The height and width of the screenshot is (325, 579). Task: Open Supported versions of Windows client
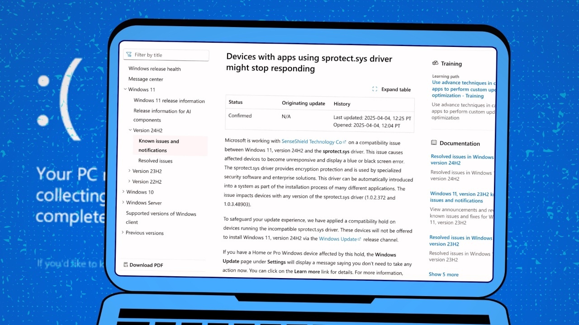pyautogui.click(x=161, y=218)
